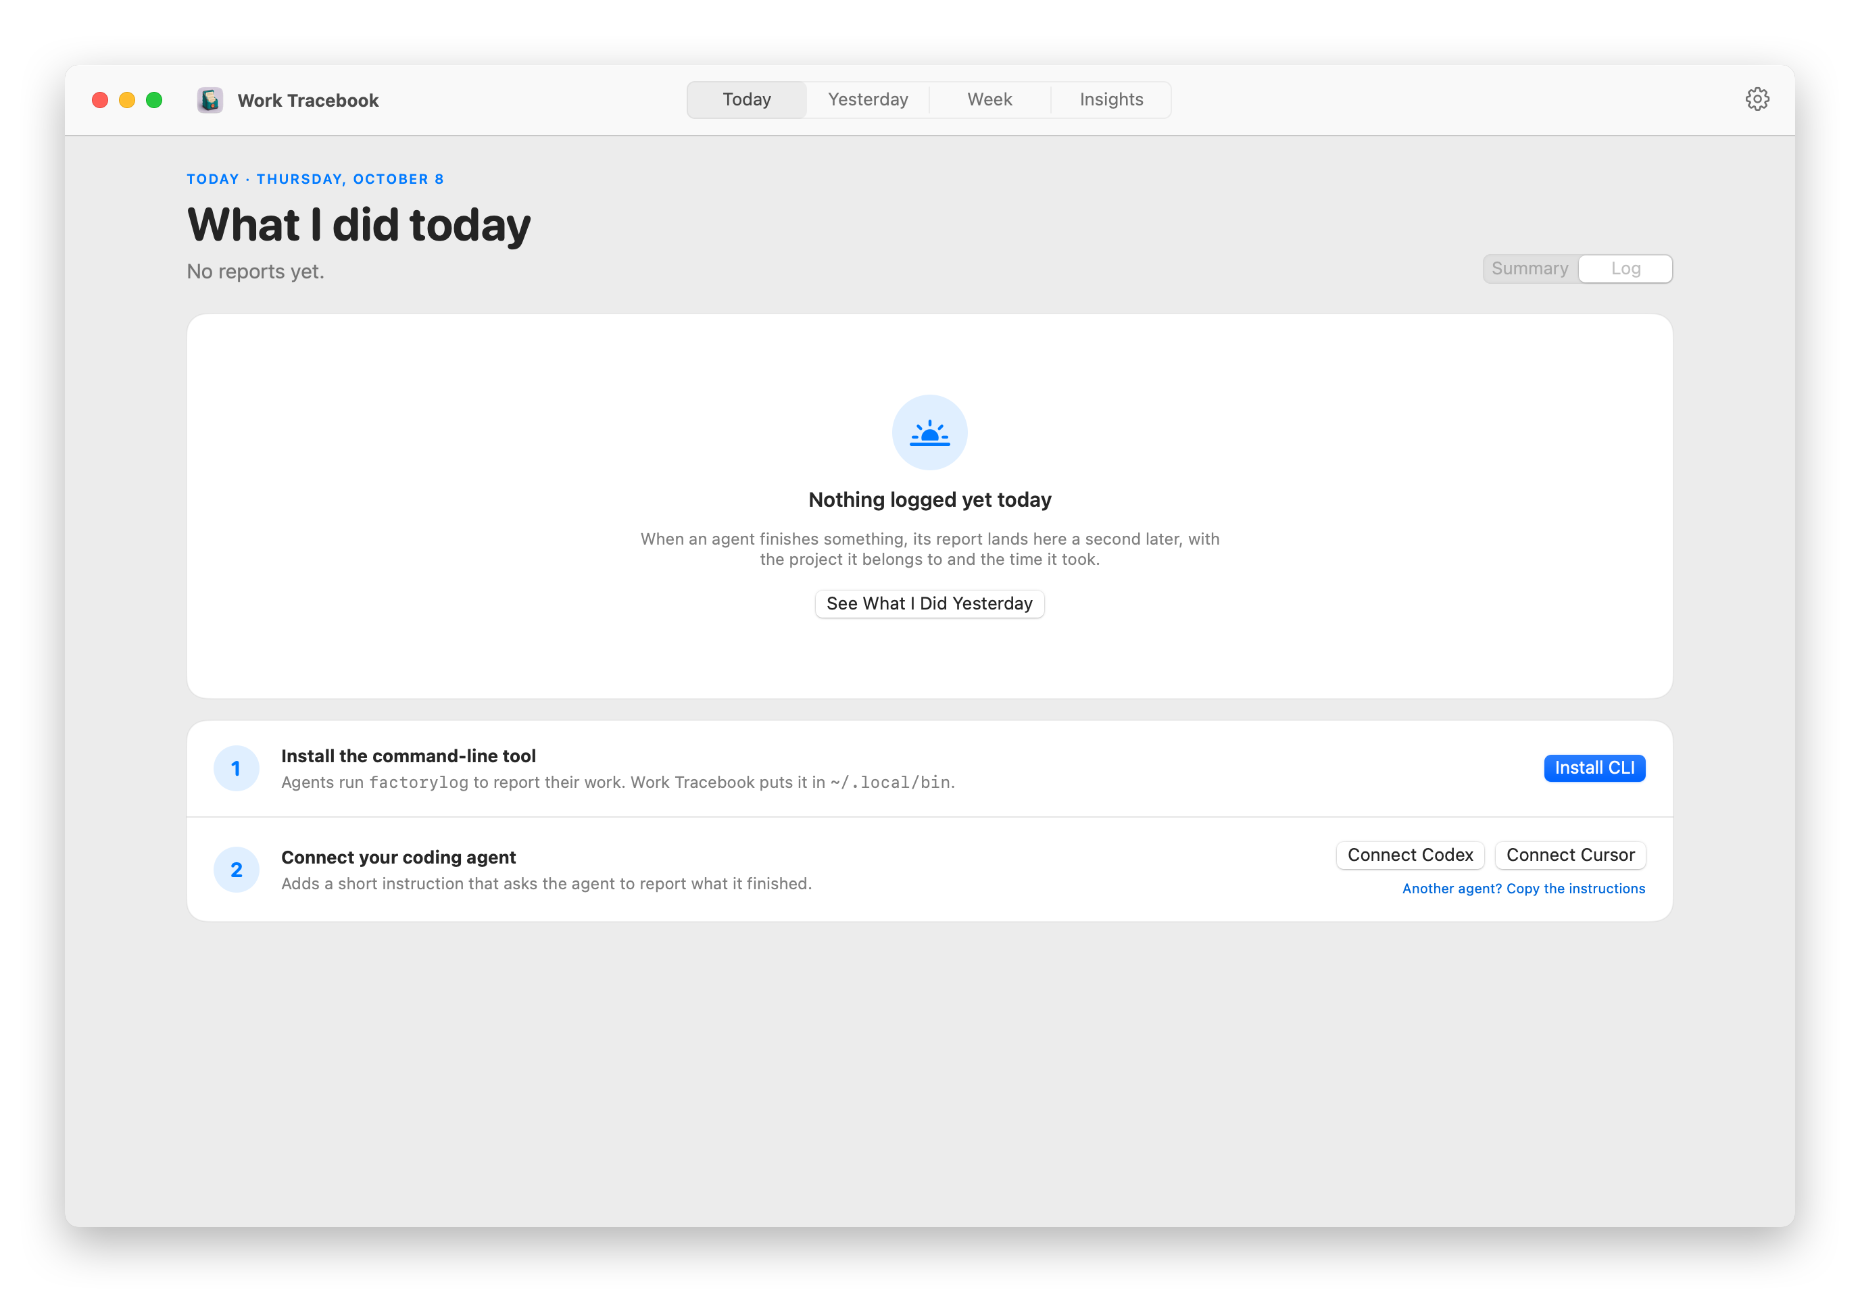Open the Yesterday tab
1860x1292 pixels.
pyautogui.click(x=868, y=99)
